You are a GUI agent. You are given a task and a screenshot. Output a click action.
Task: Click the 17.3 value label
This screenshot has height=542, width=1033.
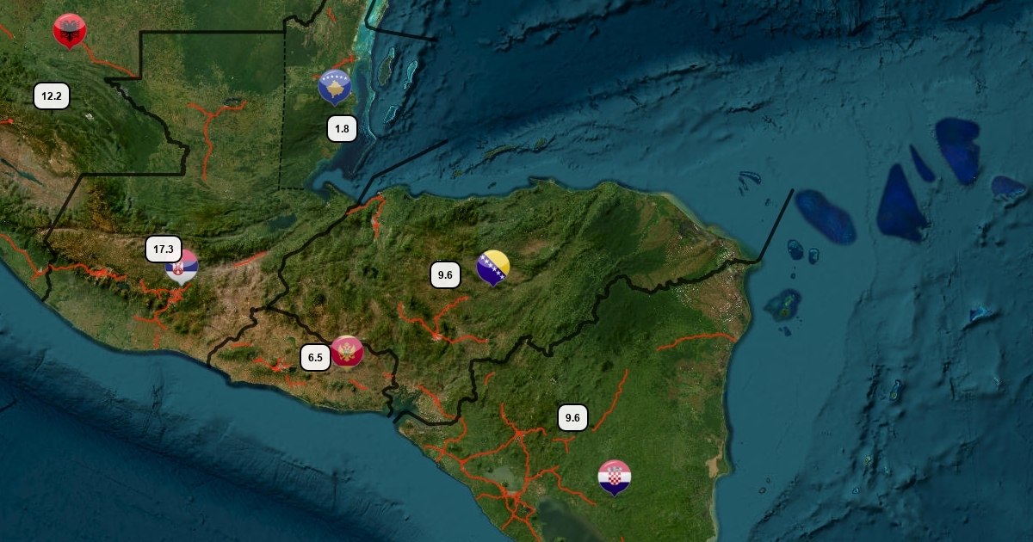click(163, 249)
